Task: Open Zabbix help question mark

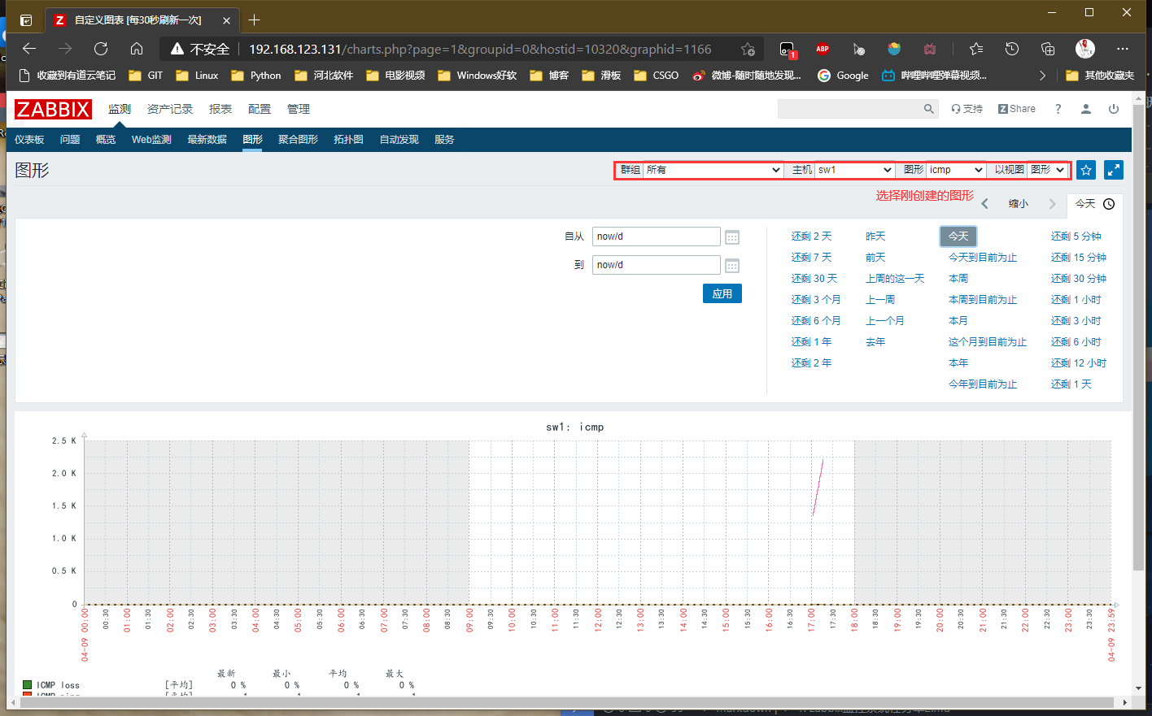Action: click(1058, 109)
